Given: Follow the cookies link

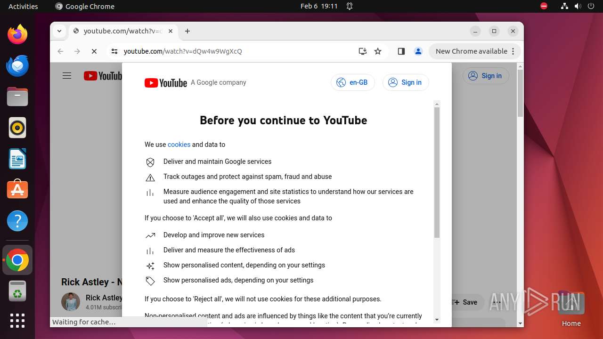Looking at the screenshot, I should coord(179,145).
